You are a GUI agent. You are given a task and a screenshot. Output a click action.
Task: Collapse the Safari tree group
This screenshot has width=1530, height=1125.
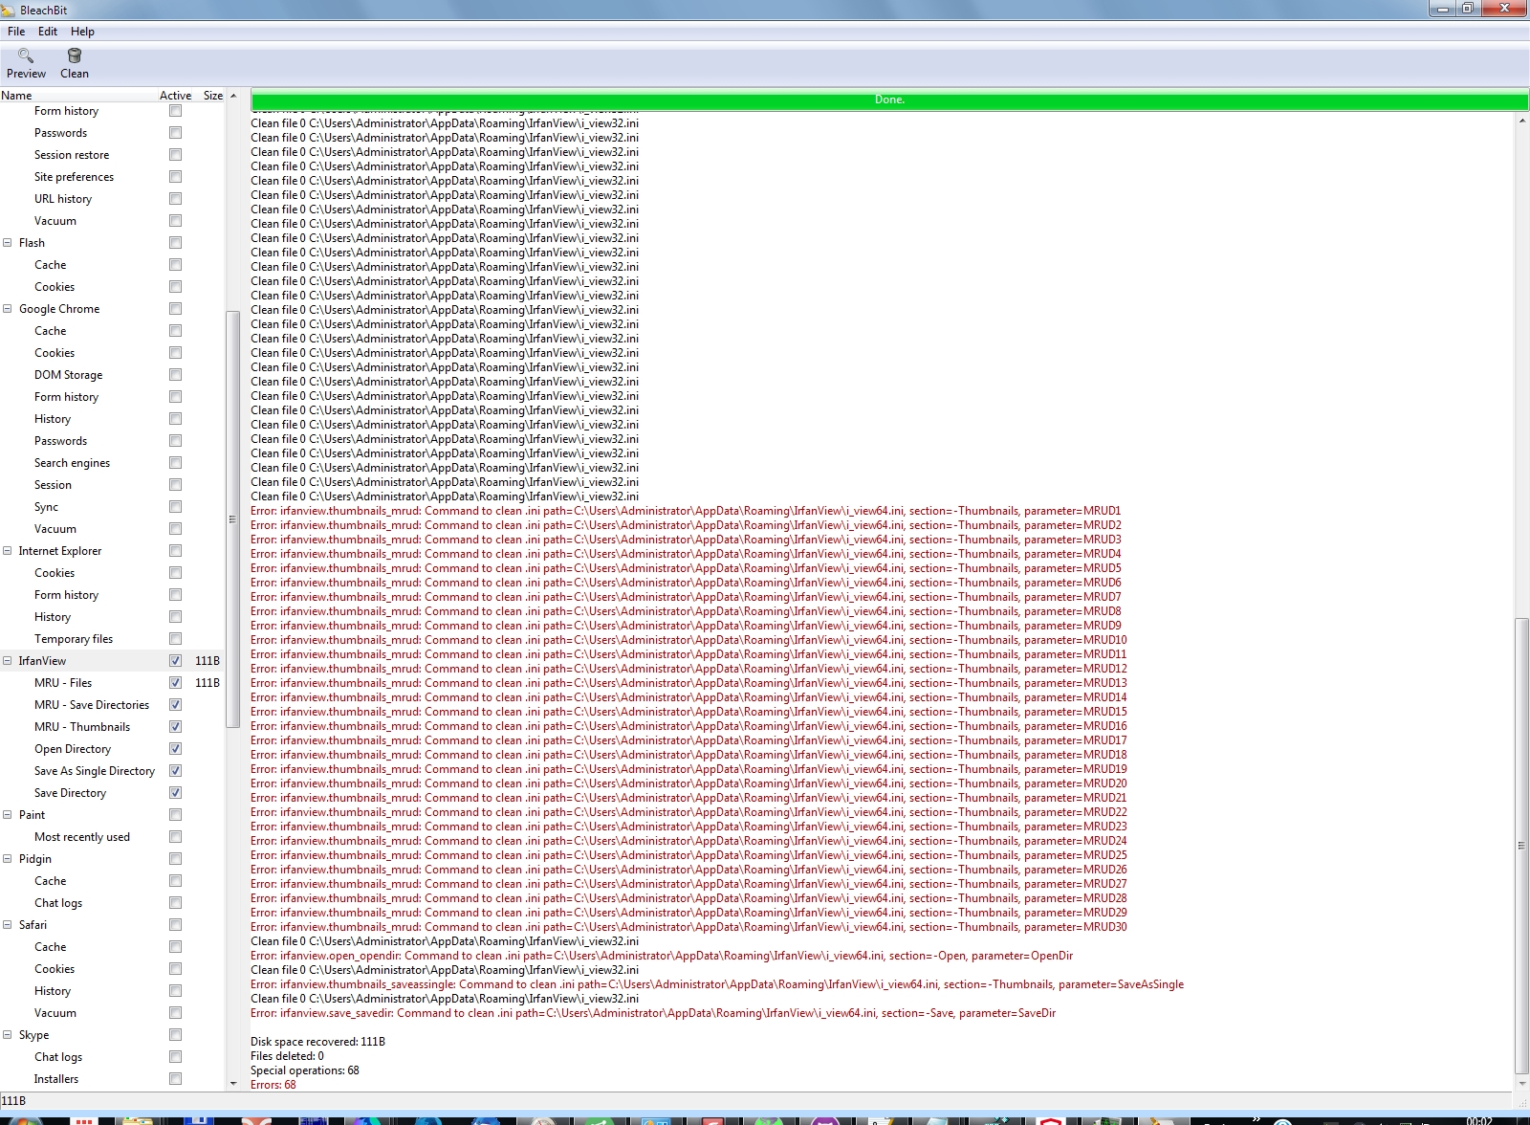pyautogui.click(x=8, y=925)
